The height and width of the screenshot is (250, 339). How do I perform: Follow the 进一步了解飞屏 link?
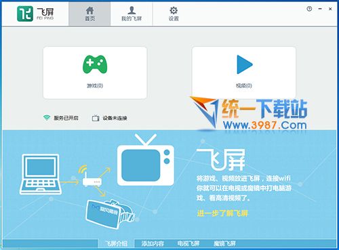(x=222, y=213)
